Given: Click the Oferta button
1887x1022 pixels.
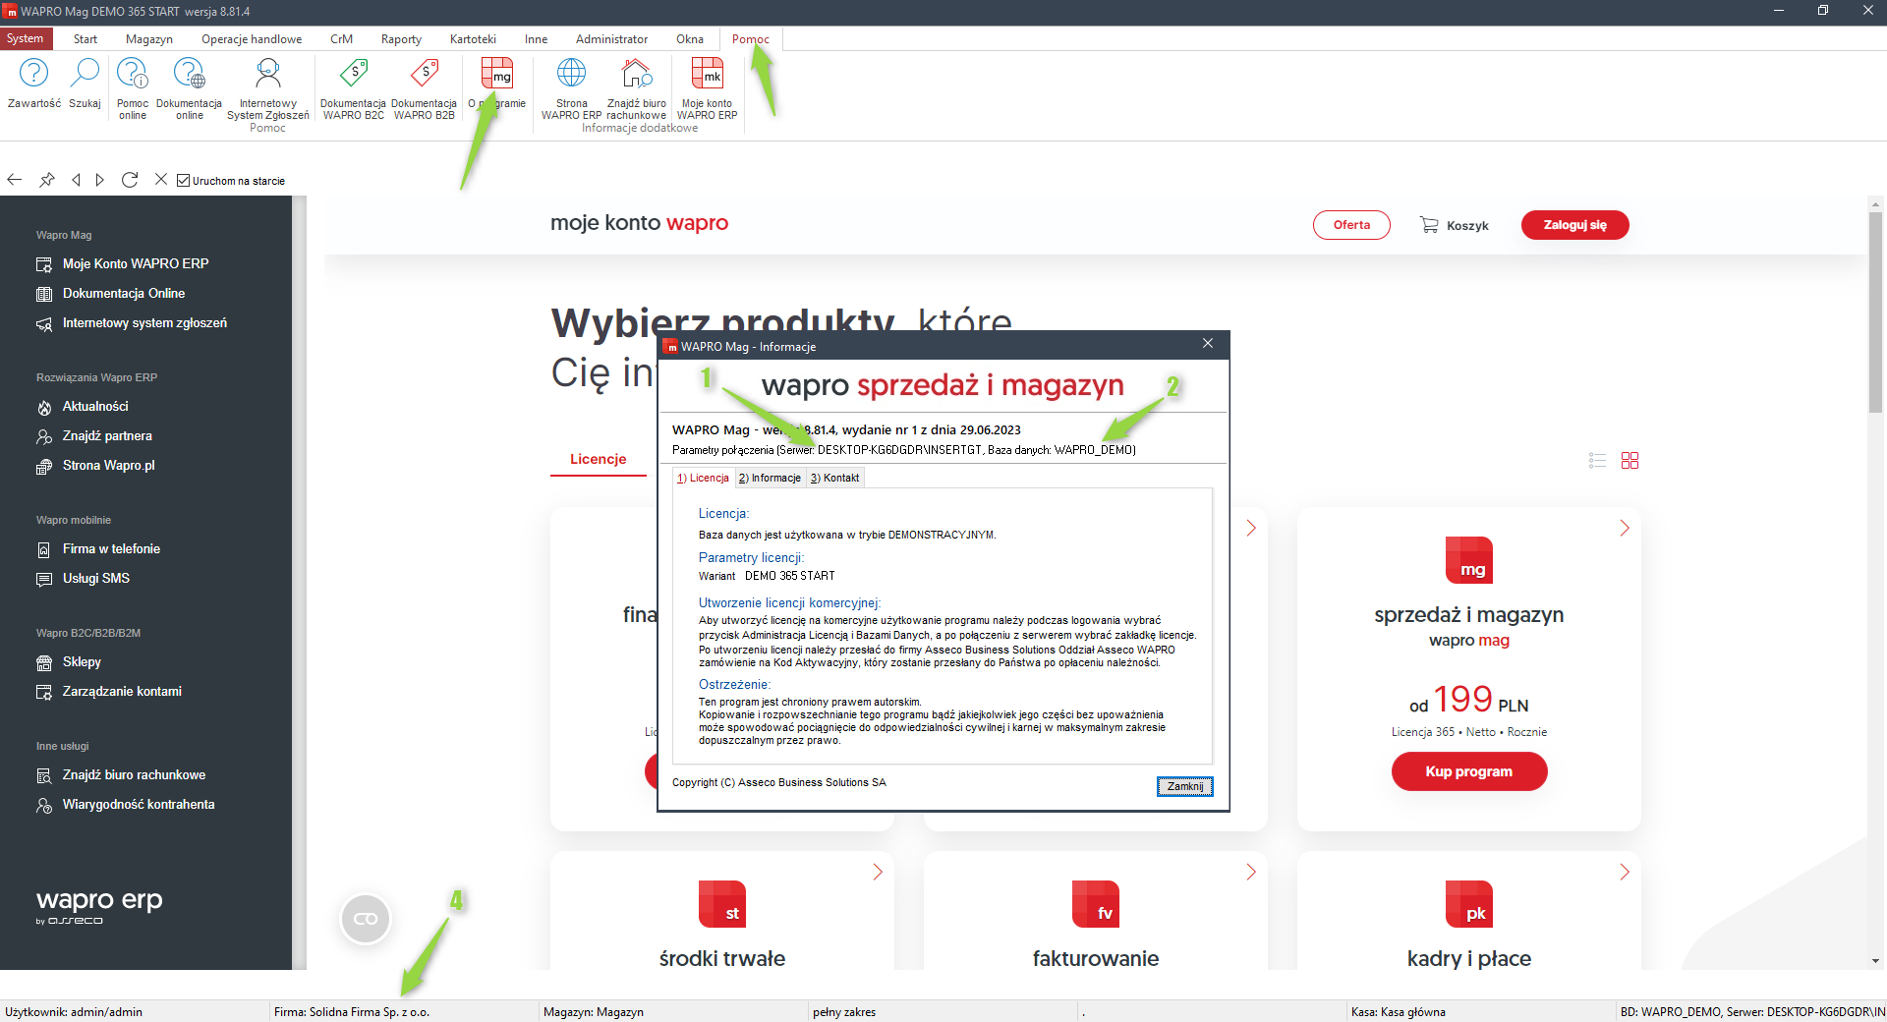Looking at the screenshot, I should pos(1351,225).
